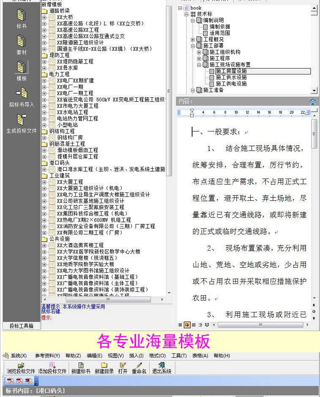320x397 pixels.
Task: Select 新增模板 at top of template list
Action: pyautogui.click(x=52, y=5)
